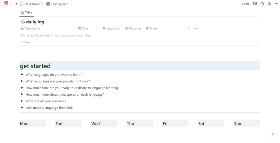Image resolution: width=280 pixels, height=143 pixels.
Task: Click the Wed day heading block
Action: pyautogui.click(x=104, y=123)
